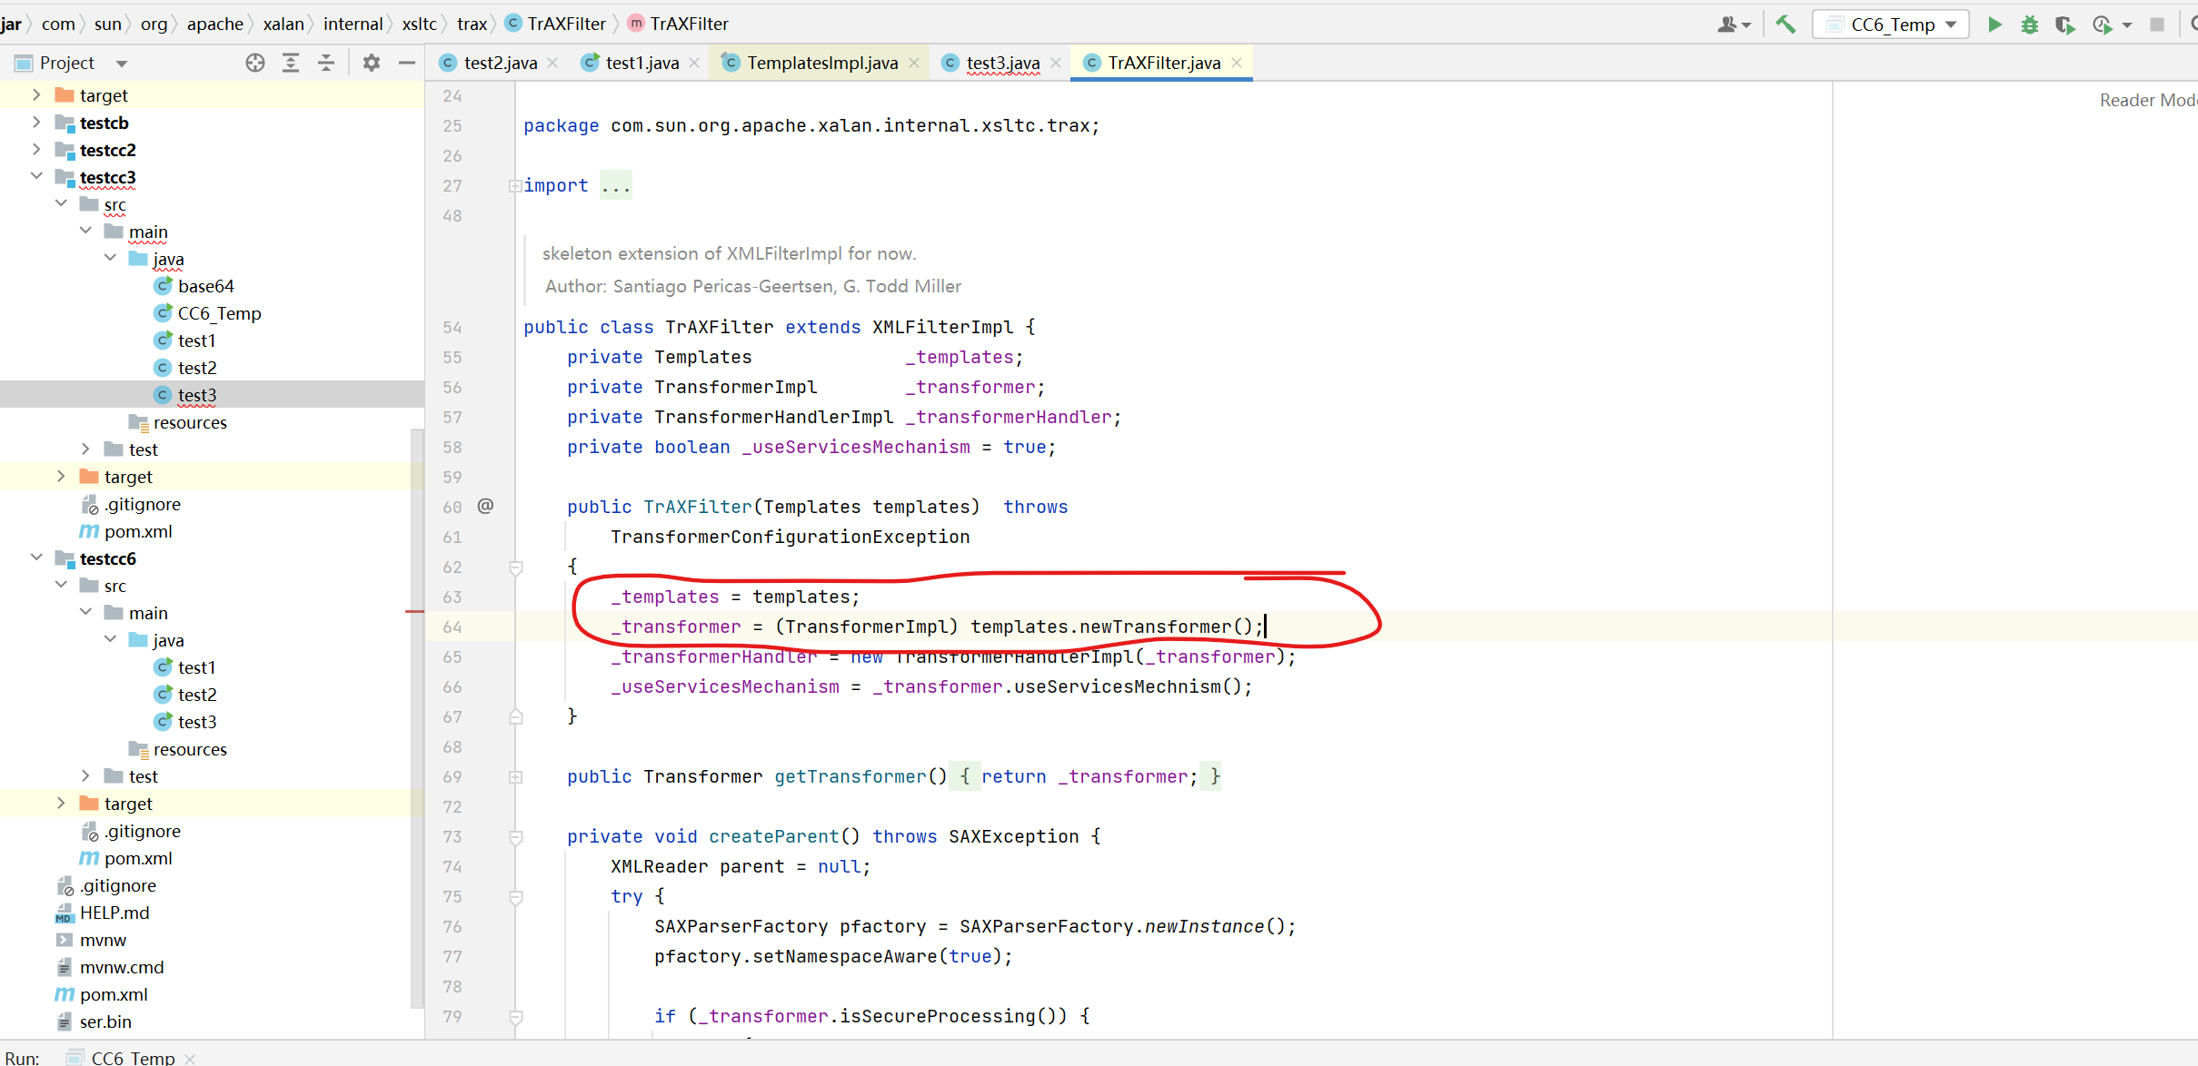Image resolution: width=2198 pixels, height=1066 pixels.
Task: Open the CC6_Temp run configuration dropdown
Action: pos(1890,25)
